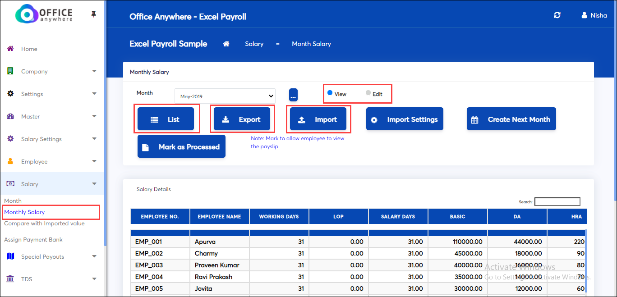Sort by Basic column header

point(458,216)
